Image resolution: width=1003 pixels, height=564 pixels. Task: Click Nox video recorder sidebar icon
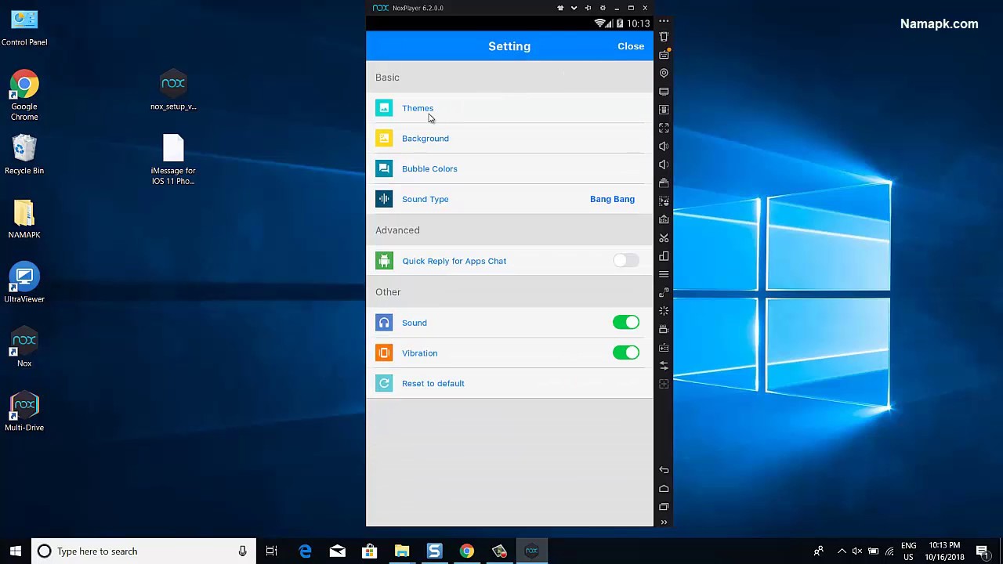click(664, 329)
